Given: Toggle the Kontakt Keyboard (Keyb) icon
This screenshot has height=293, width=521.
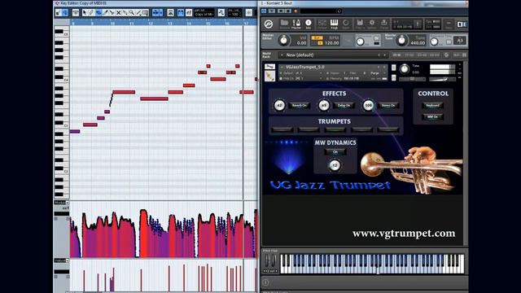Looking at the screenshot, I should point(335,24).
